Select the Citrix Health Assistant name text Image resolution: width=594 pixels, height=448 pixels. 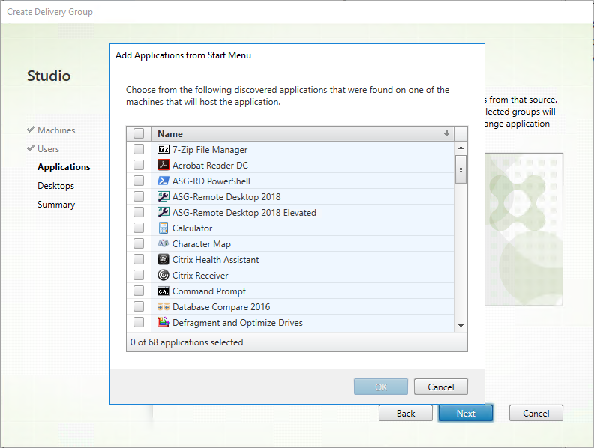215,260
